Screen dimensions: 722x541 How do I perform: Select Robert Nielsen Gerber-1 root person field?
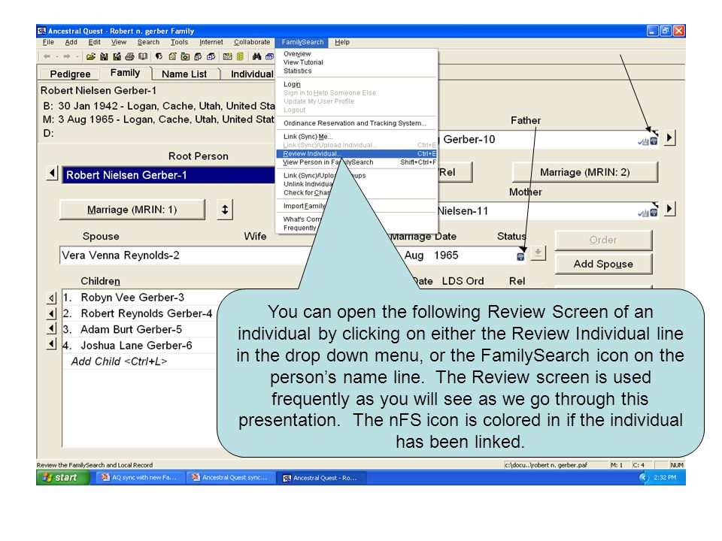point(168,175)
